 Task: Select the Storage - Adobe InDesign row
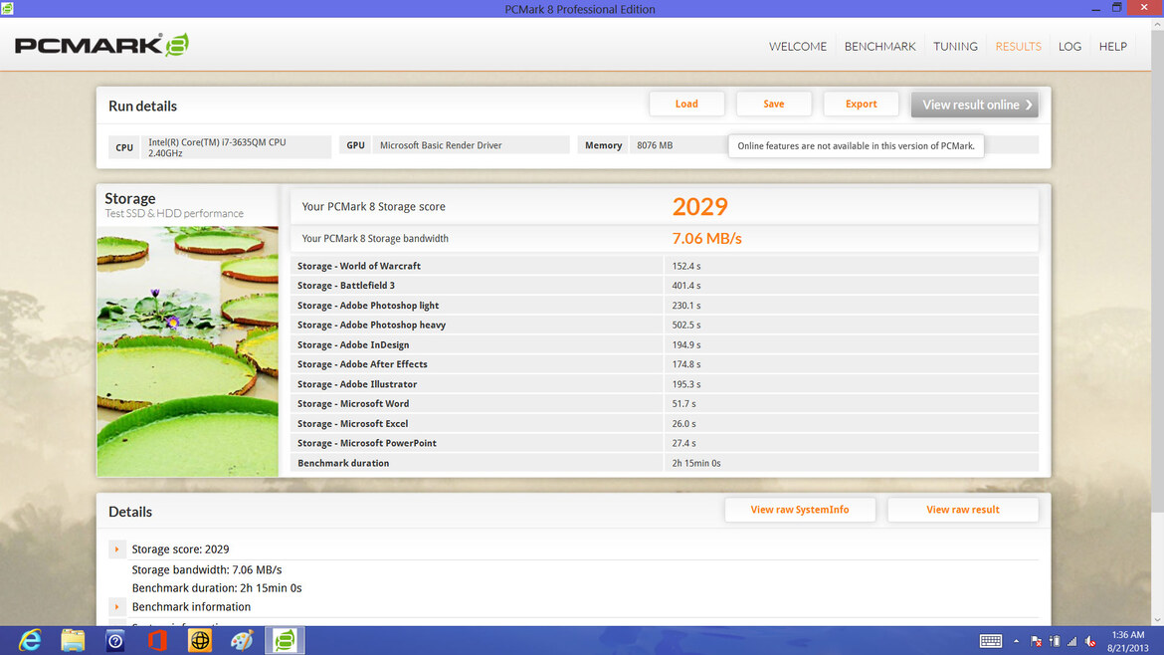point(665,344)
